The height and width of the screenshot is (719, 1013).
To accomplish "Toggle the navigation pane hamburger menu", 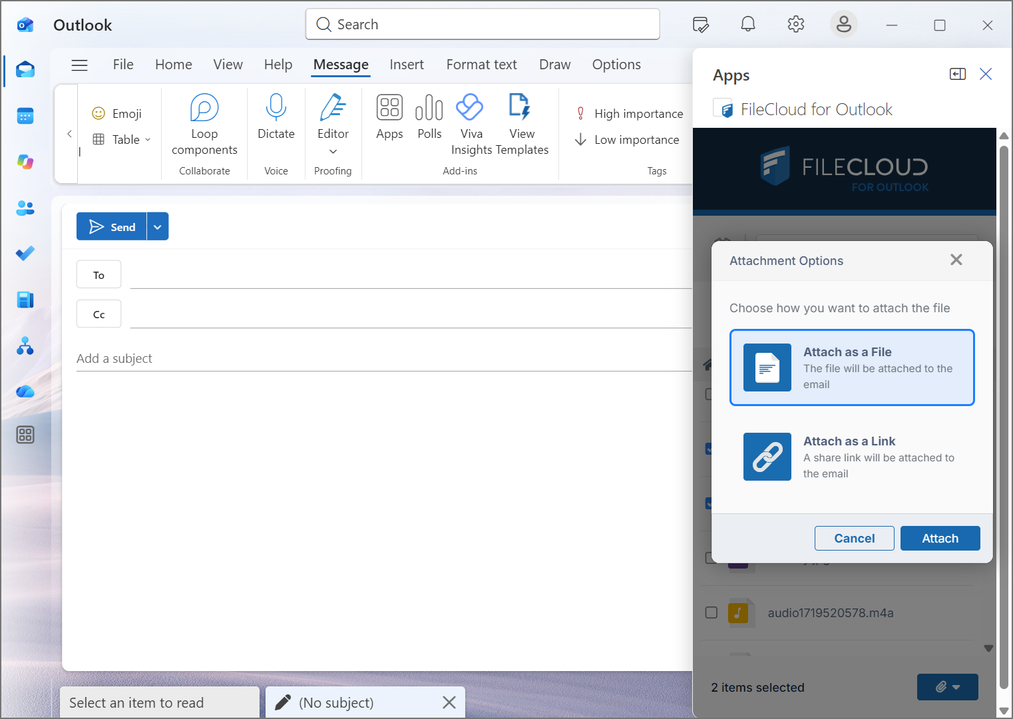I will [x=79, y=65].
